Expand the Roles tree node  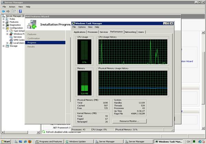(3, 19)
